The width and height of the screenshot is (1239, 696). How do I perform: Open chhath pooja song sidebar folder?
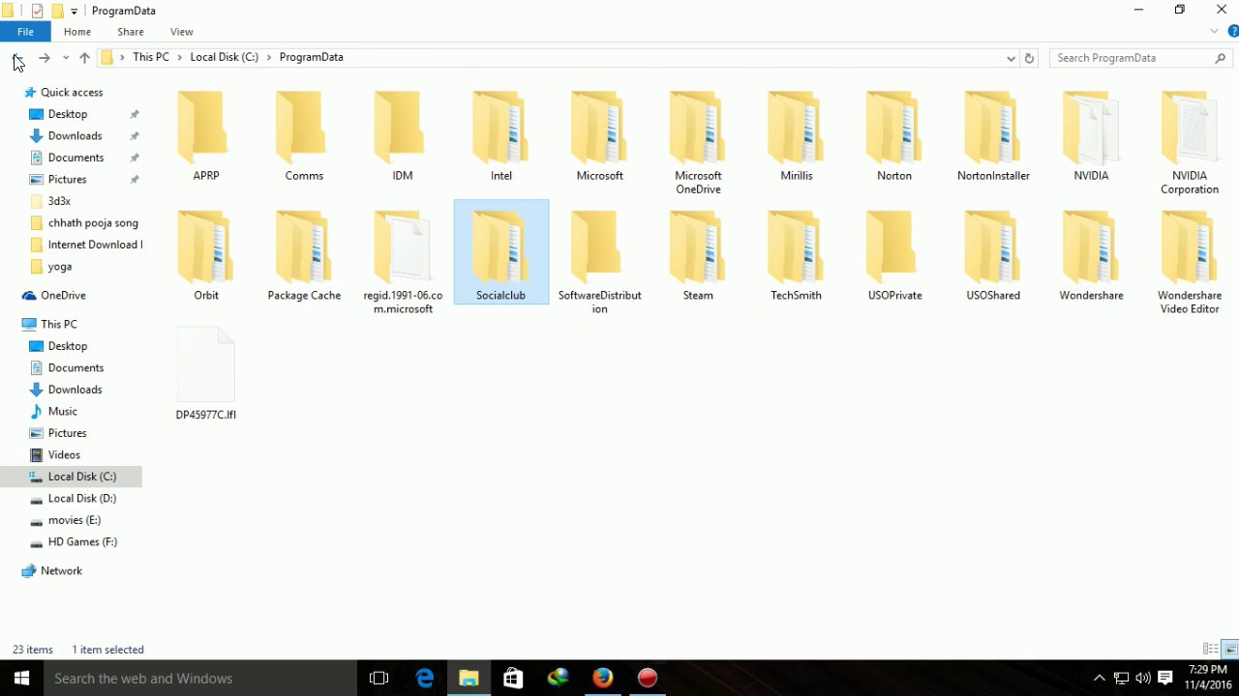tap(93, 223)
